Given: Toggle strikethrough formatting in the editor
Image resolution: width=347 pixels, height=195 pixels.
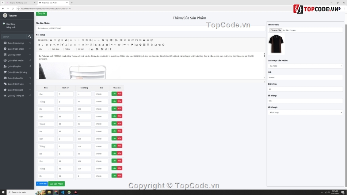Looking at the screenshot, I should click(50, 45).
